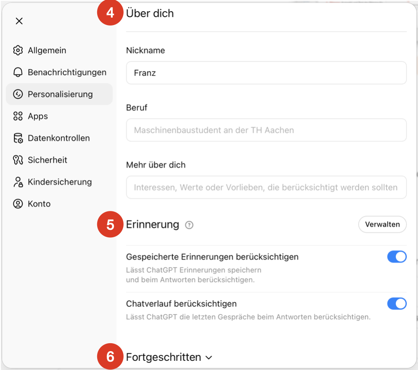This screenshot has width=418, height=370.
Task: Click the Konto profile icon
Action: pos(18,204)
